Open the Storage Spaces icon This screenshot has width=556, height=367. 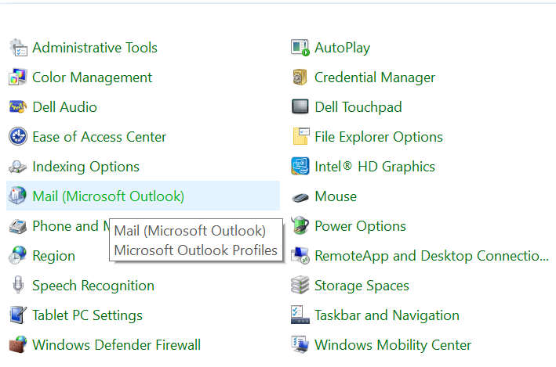(300, 286)
